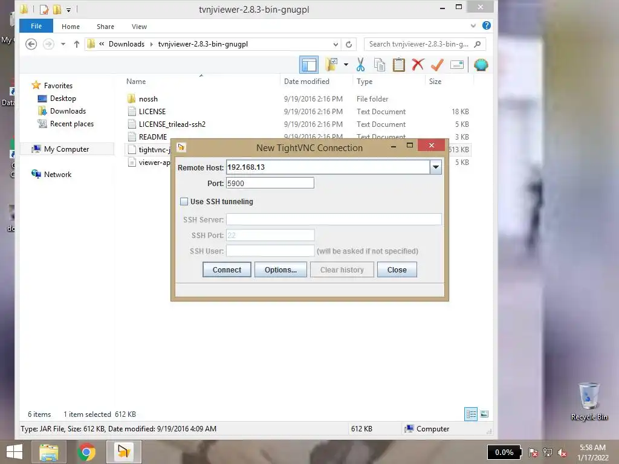Sort files by Date modified column
Screen dimensions: 619x464
306,82
